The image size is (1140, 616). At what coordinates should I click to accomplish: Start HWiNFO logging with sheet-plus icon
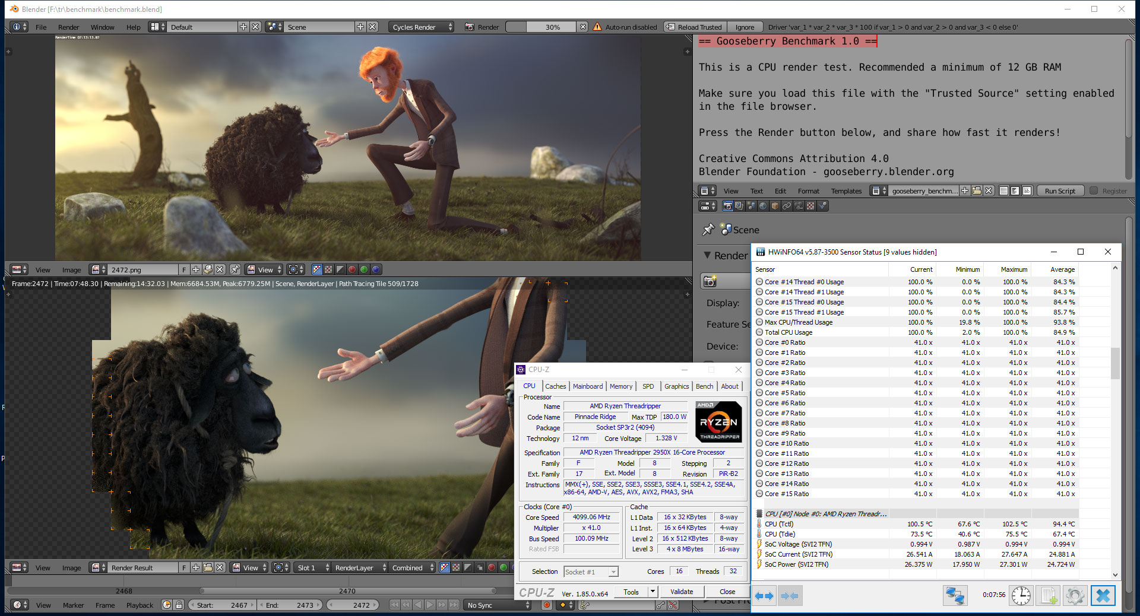point(1048,595)
